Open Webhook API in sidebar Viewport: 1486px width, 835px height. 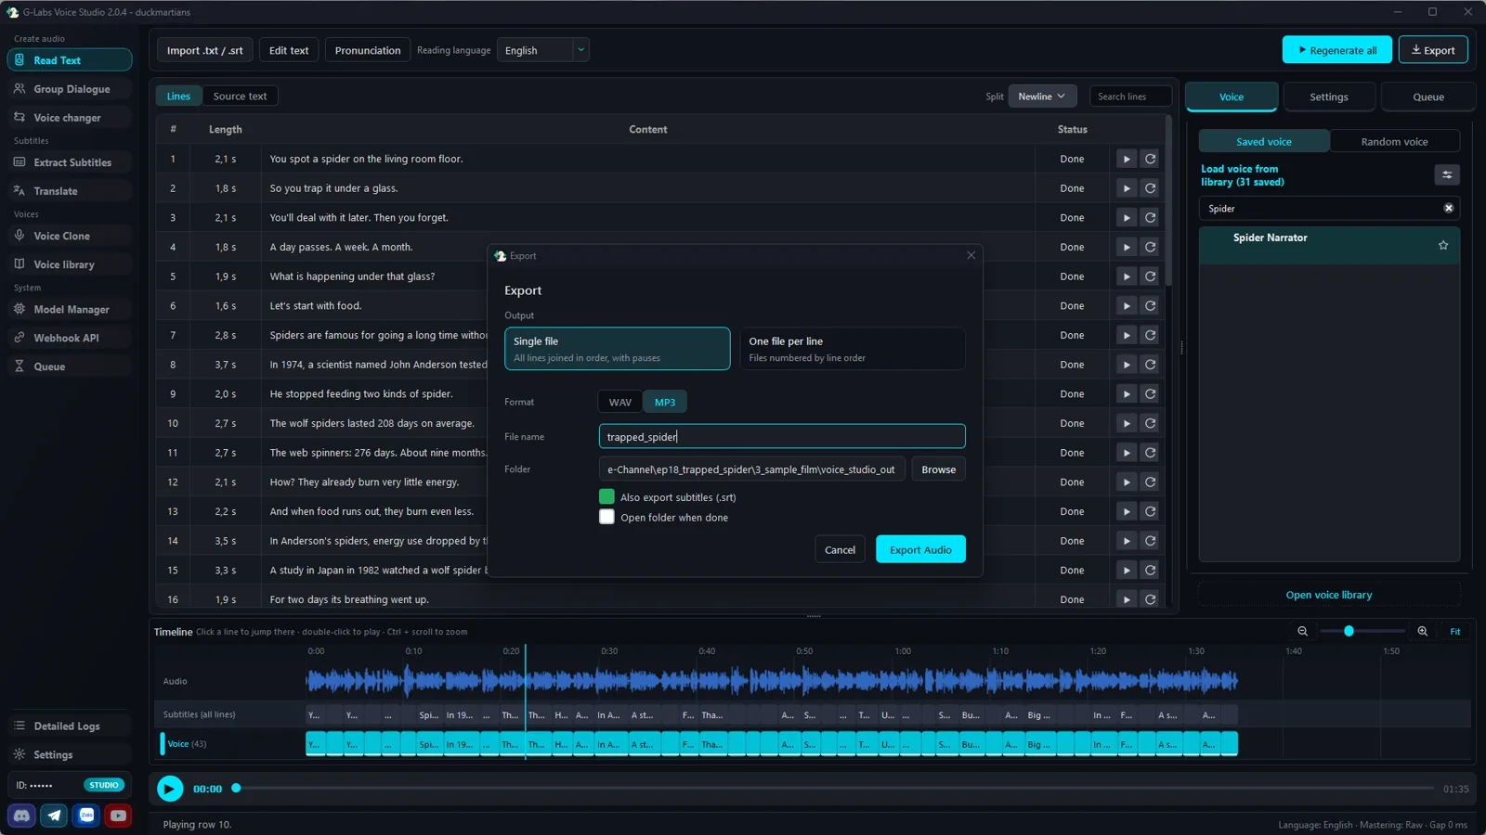[x=70, y=338]
